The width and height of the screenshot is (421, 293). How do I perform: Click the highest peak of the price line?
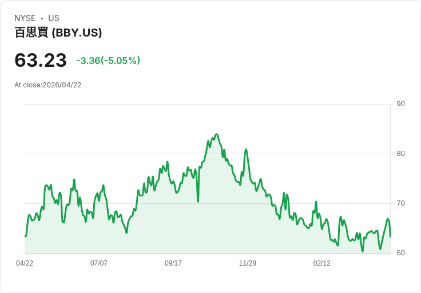tap(217, 134)
